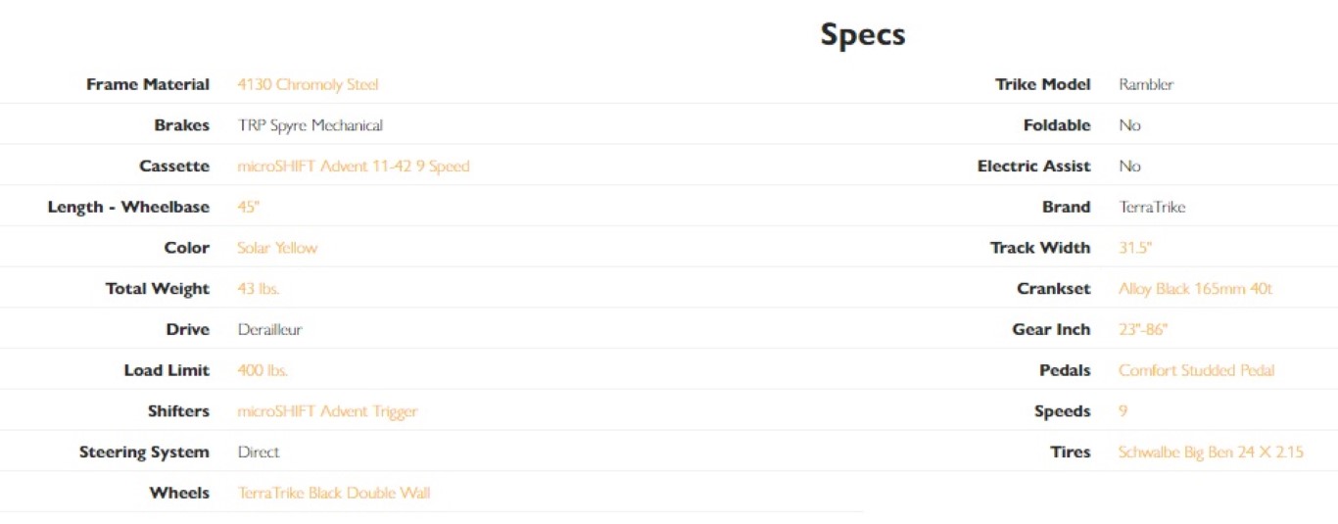The width and height of the screenshot is (1338, 524).
Task: Click the 4130 Chromoly Steel link
Action: click(308, 84)
